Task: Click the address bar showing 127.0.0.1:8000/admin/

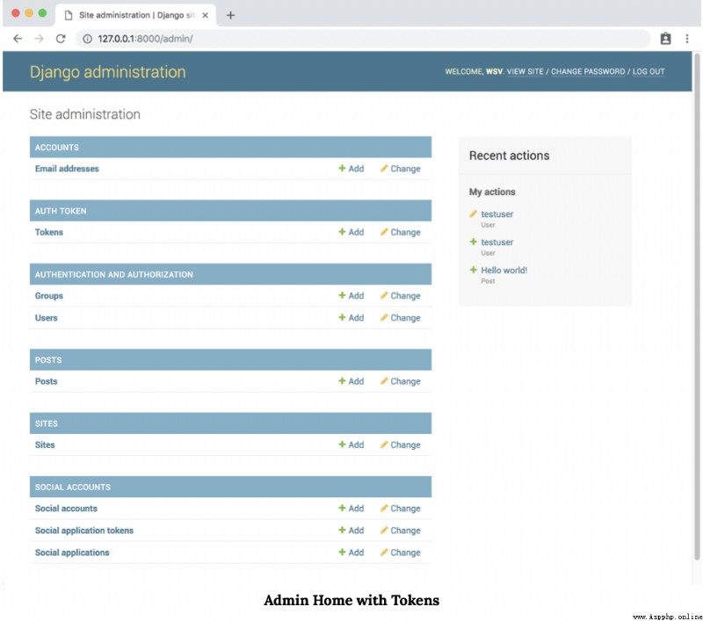Action: (x=363, y=39)
